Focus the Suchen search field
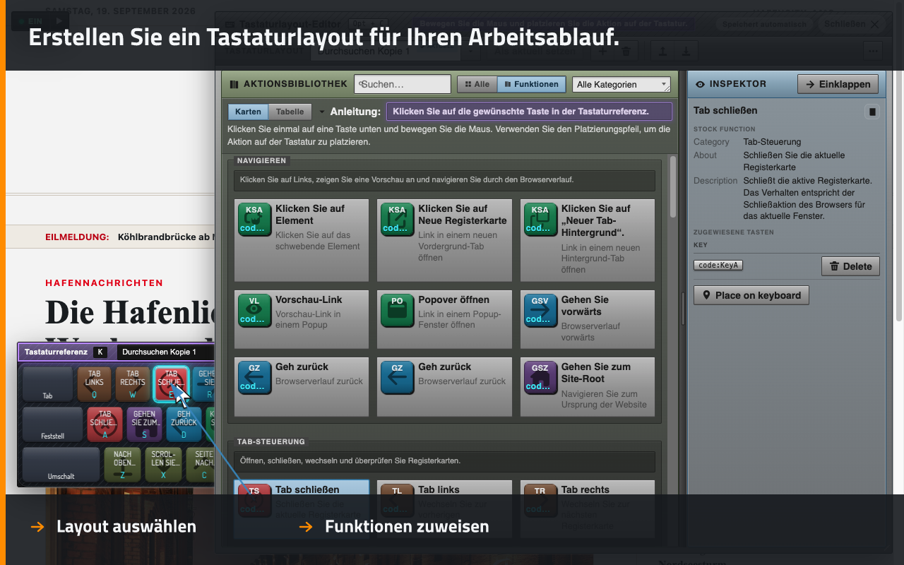 [403, 84]
